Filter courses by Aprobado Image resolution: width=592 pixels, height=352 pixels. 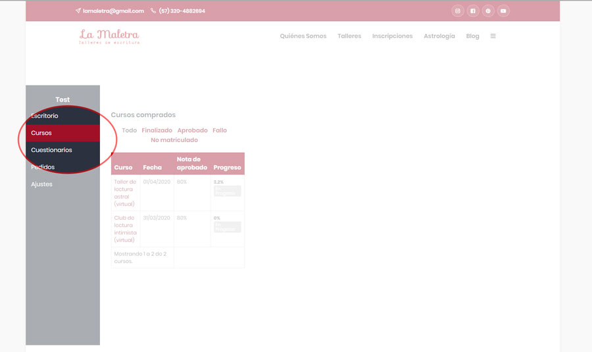tap(193, 130)
